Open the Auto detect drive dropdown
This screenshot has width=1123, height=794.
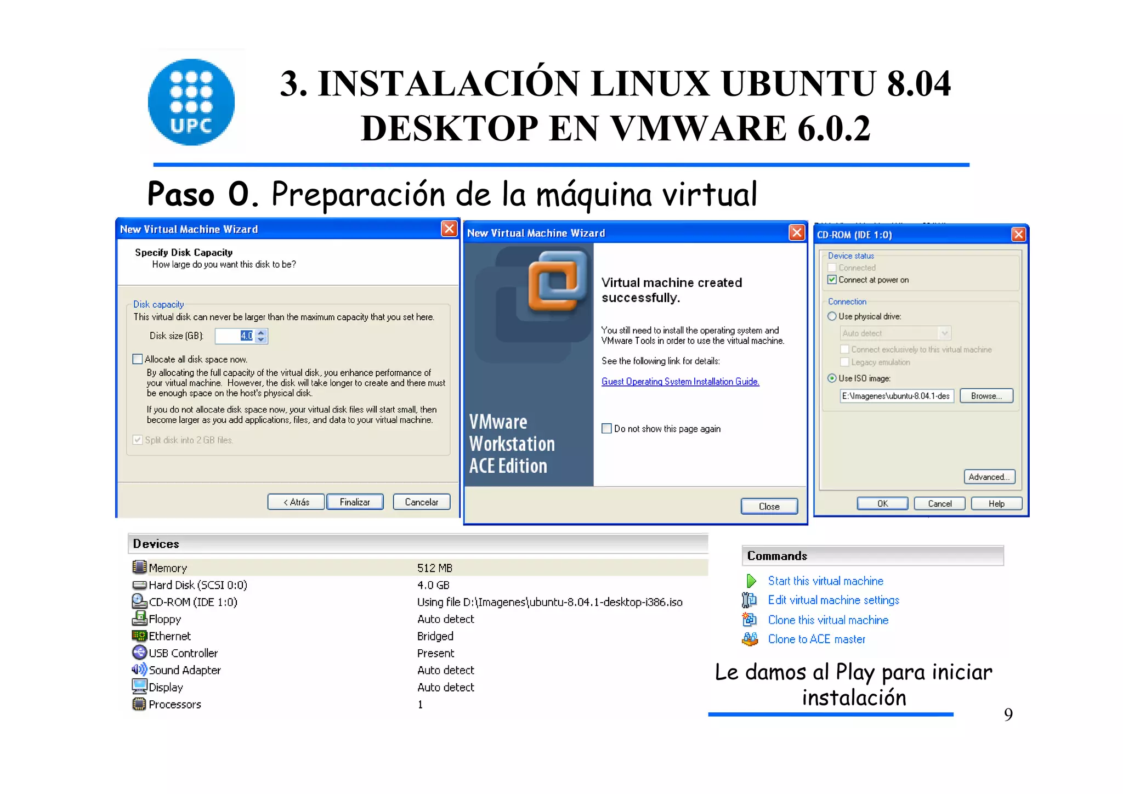pyautogui.click(x=944, y=333)
